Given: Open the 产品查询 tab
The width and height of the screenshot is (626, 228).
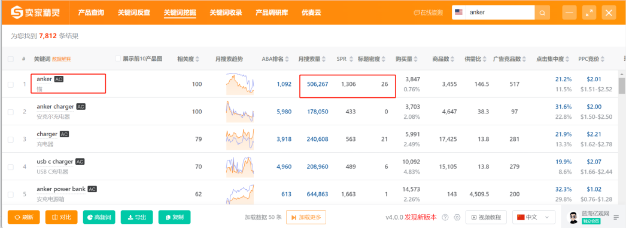Looking at the screenshot, I should click(x=91, y=13).
